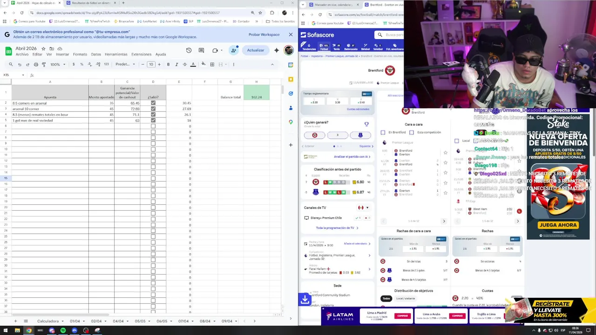Open the Spotify icon on the Windows taskbar
The image size is (596, 335).
pyautogui.click(x=63, y=330)
